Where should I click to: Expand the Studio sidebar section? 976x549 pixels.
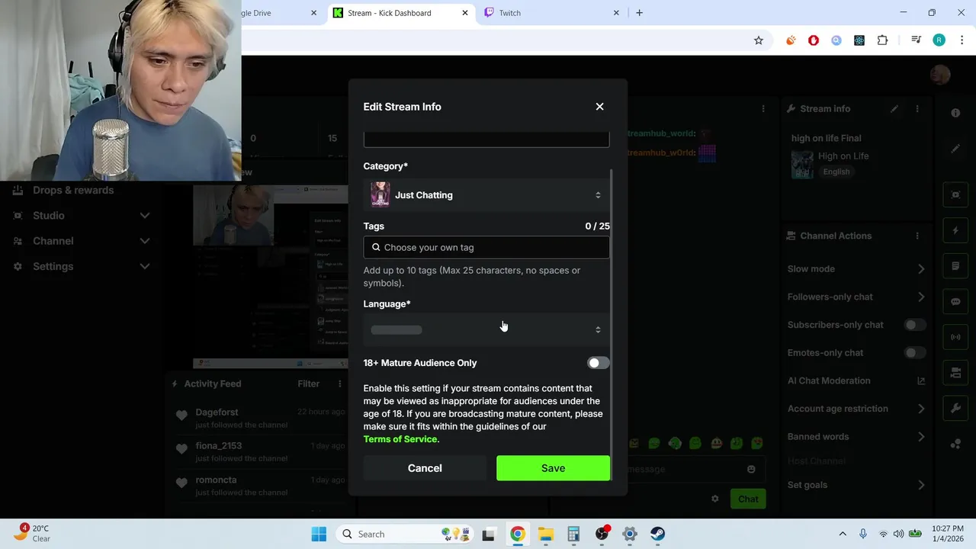82,216
